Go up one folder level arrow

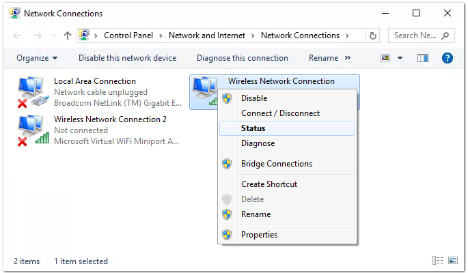(x=67, y=35)
